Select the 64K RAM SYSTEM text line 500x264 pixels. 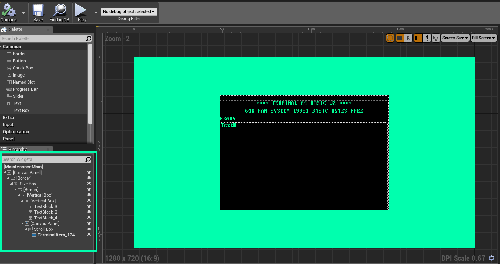click(304, 111)
